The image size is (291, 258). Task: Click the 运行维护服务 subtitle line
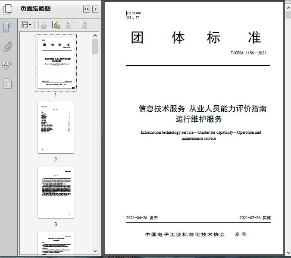(199, 119)
